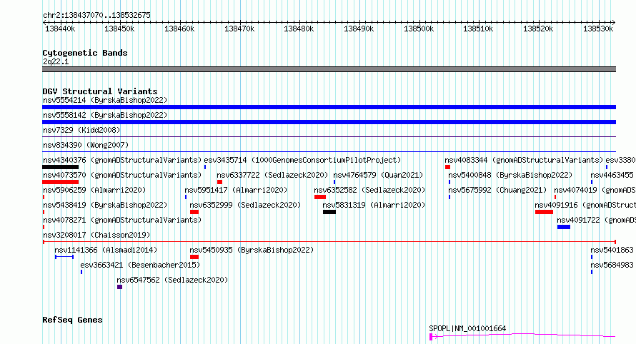Click the red bar under nsv4091916
The height and width of the screenshot is (344, 636).
tap(544, 212)
